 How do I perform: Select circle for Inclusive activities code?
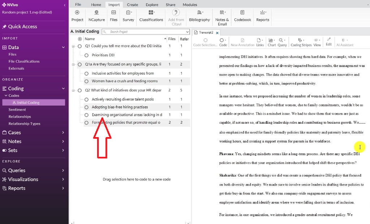coord(87,74)
